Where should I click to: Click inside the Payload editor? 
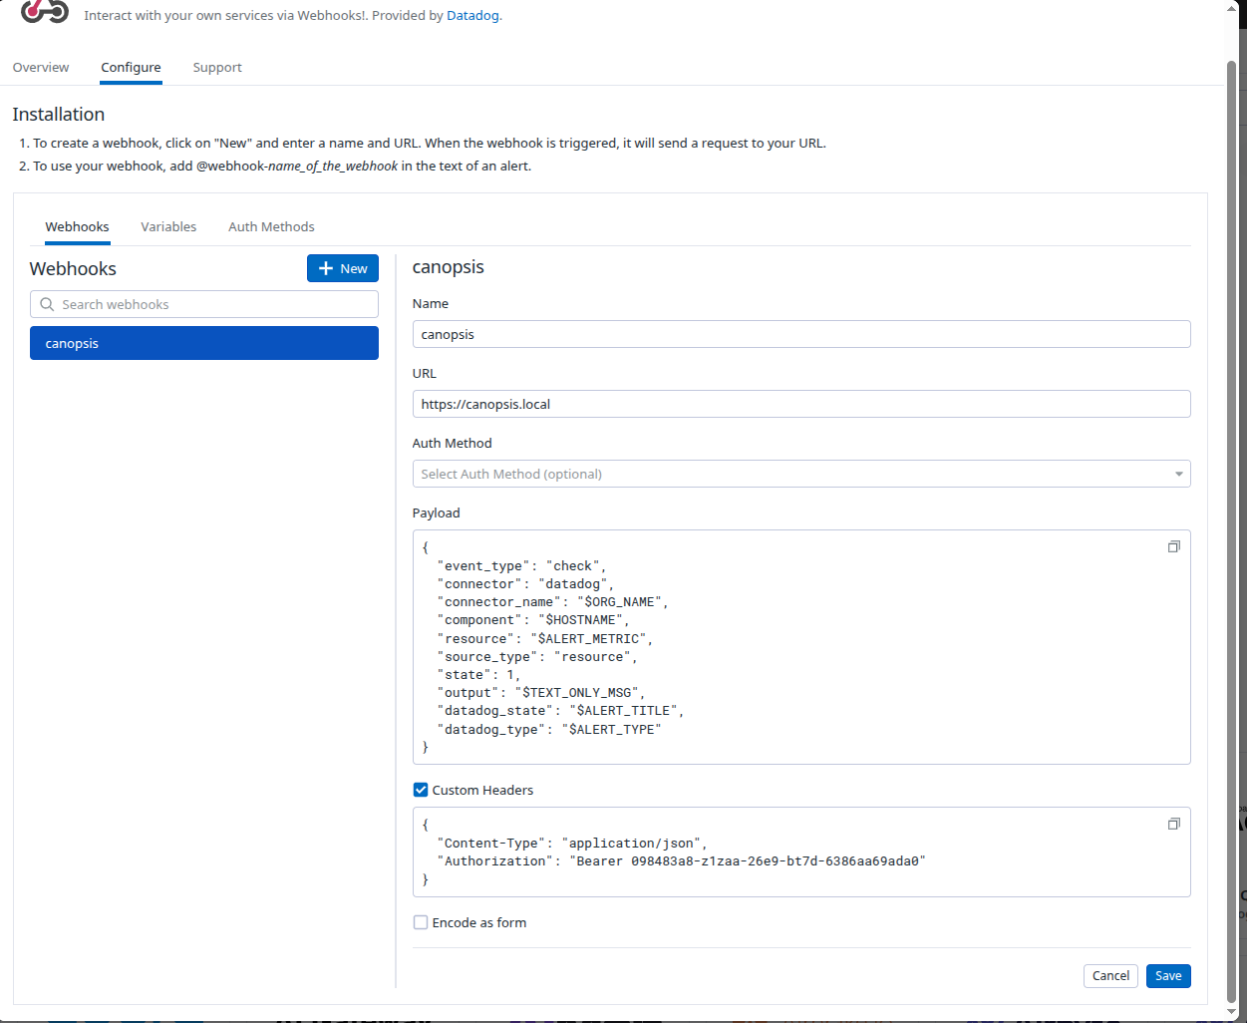(x=801, y=647)
